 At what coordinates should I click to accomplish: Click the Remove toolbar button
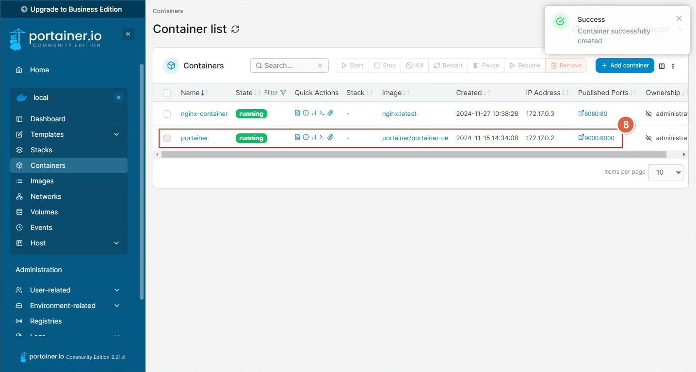(x=566, y=65)
